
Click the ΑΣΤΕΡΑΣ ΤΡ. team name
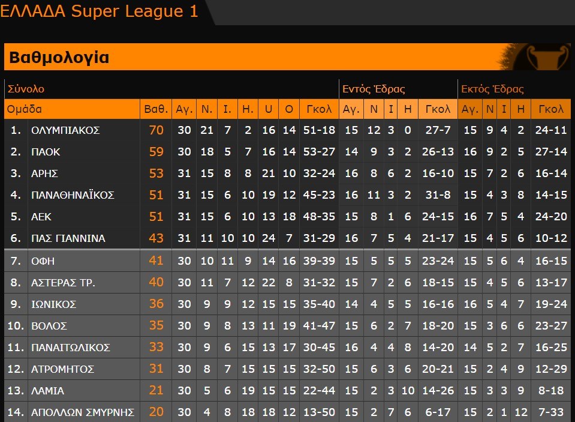(x=63, y=283)
